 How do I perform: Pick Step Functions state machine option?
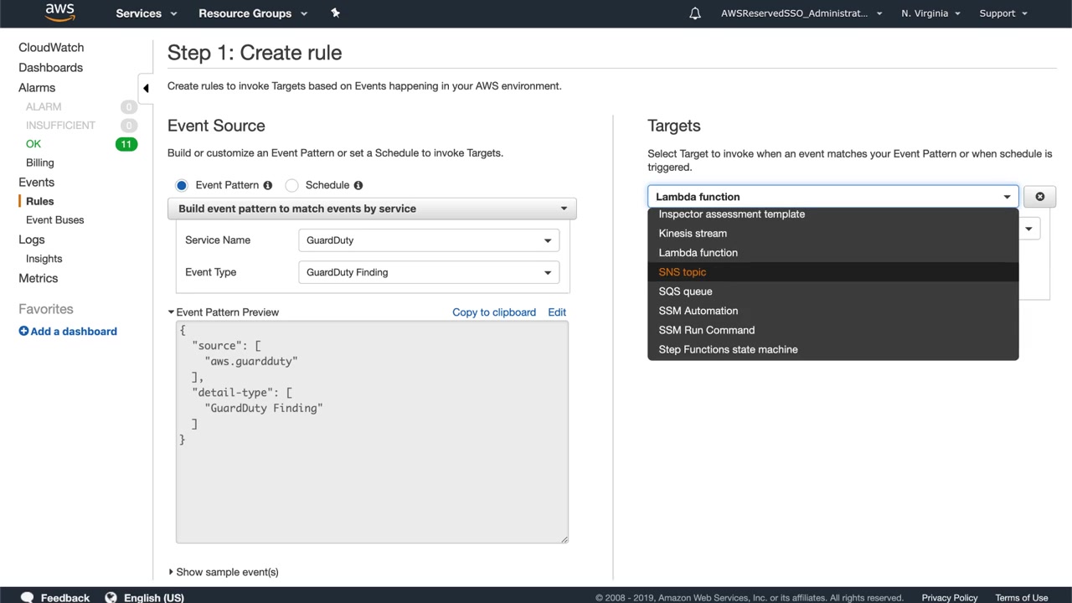point(728,349)
